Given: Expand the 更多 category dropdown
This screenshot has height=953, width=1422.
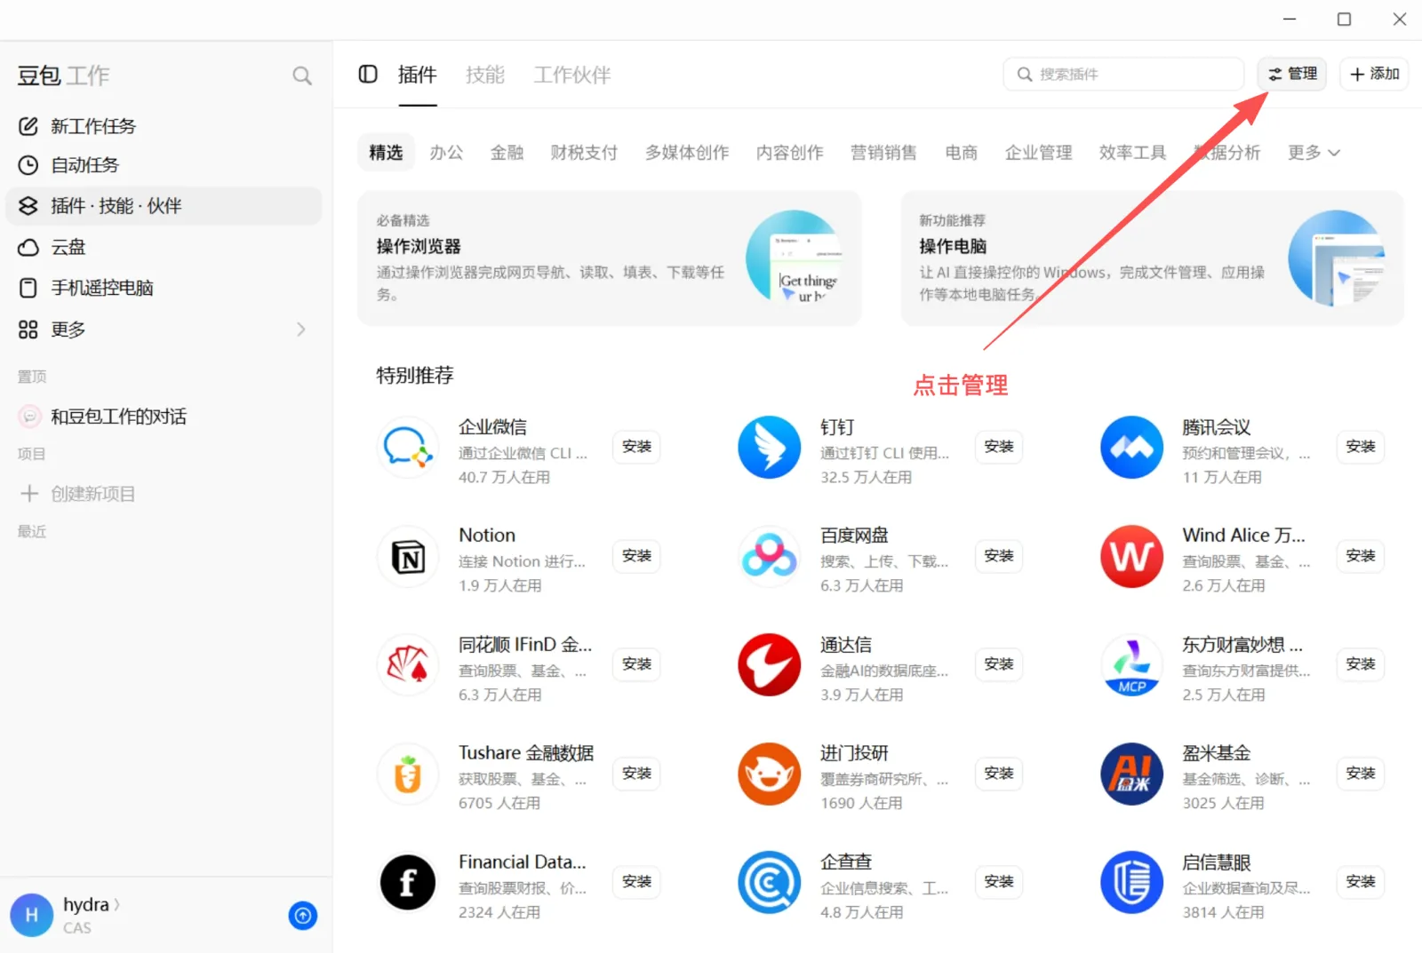Looking at the screenshot, I should pyautogui.click(x=1314, y=153).
